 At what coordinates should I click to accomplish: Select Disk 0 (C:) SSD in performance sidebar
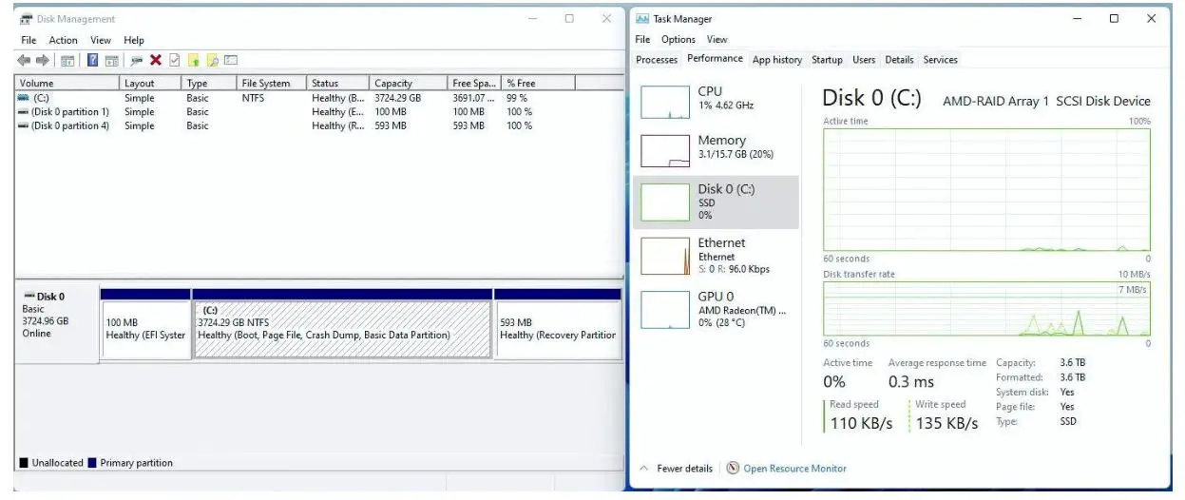pos(716,202)
